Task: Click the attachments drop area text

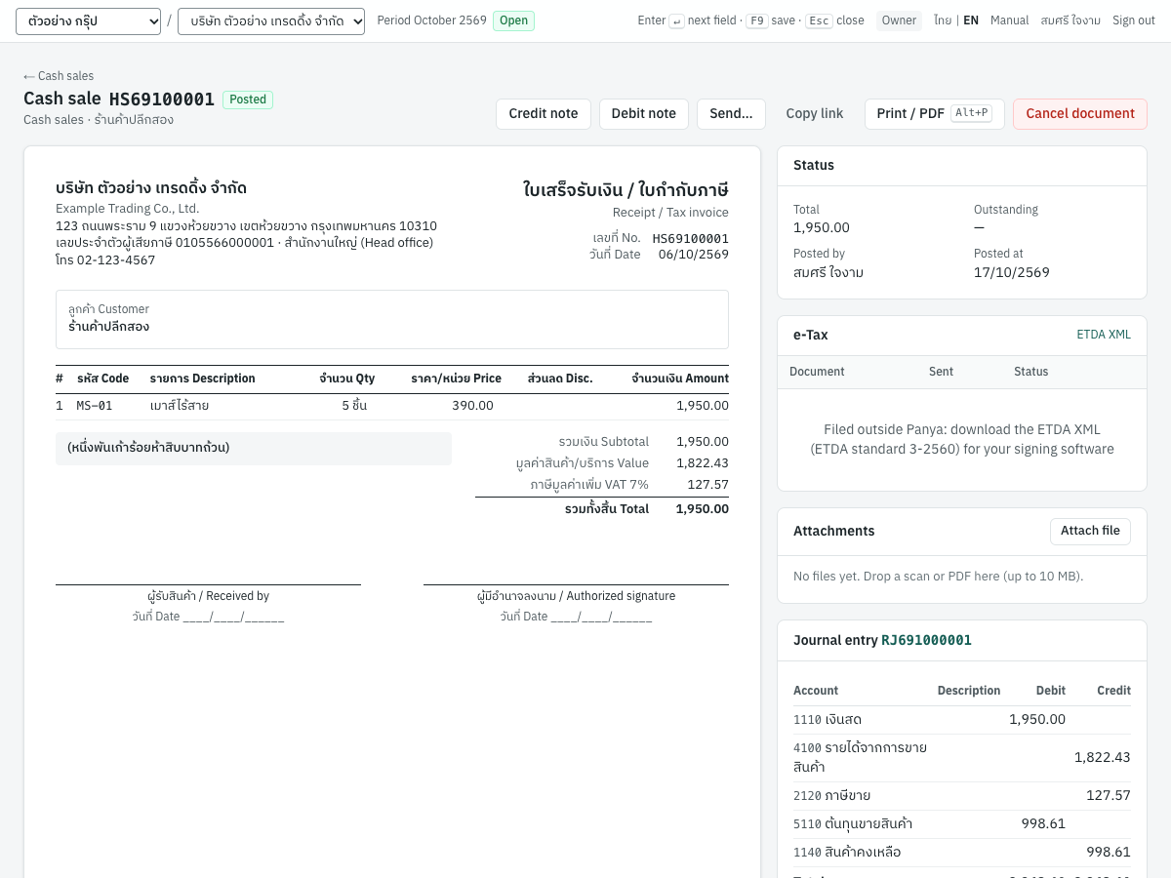Action: point(938,577)
